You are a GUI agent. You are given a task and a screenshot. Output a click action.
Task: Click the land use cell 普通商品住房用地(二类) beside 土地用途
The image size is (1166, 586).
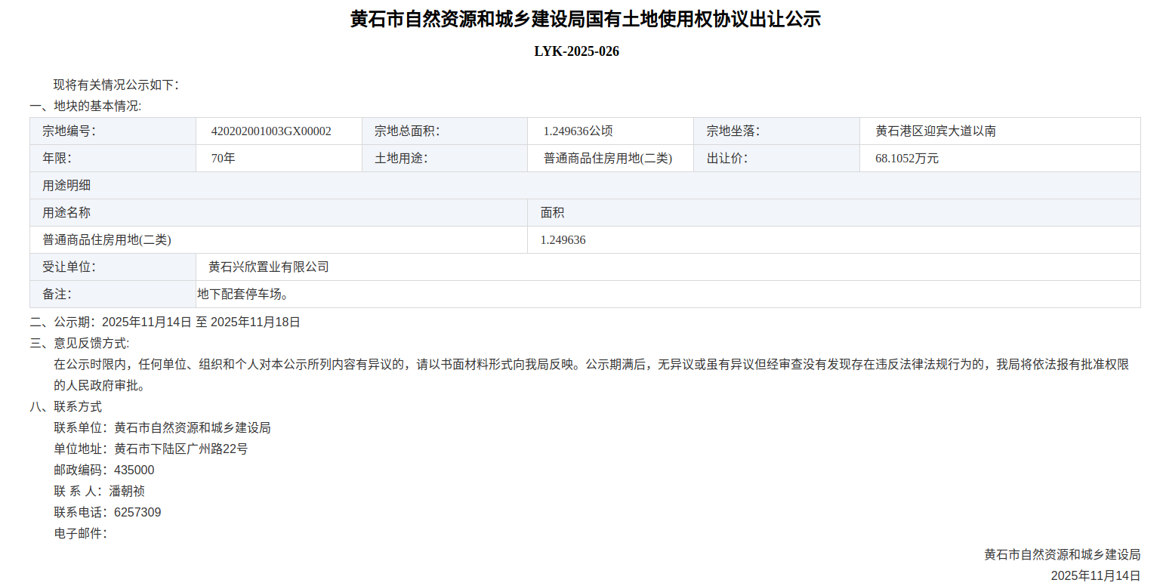[607, 159]
